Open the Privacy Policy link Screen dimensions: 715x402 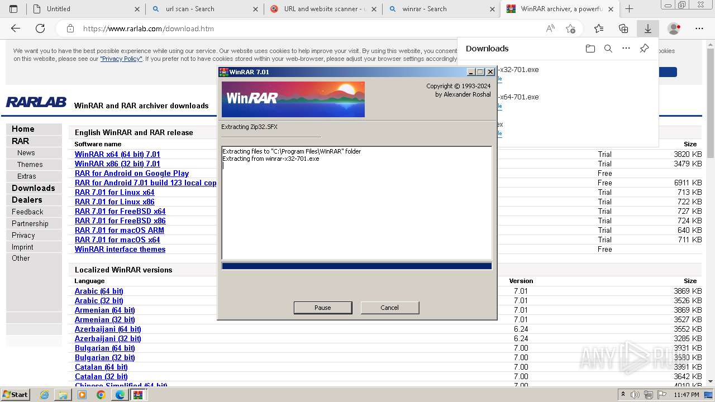[x=121, y=59]
